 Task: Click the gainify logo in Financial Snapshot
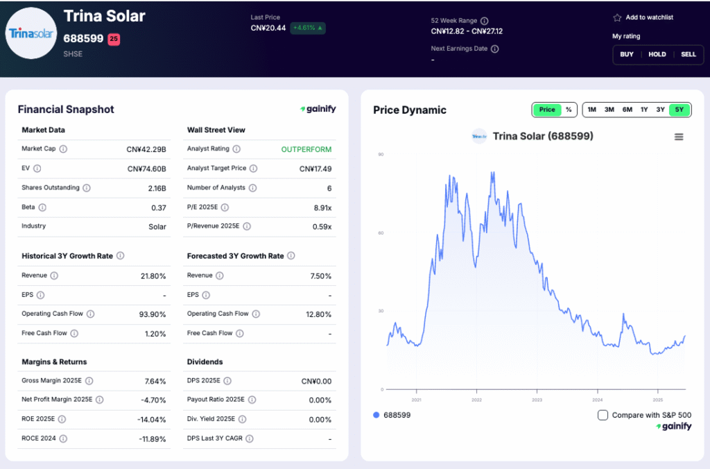(318, 108)
